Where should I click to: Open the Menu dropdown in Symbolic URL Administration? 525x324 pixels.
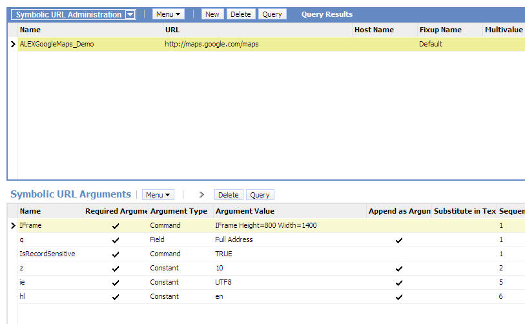[168, 14]
